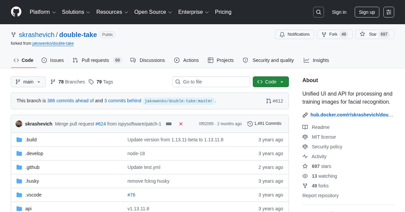Open 386 commits ahead of link

[x=71, y=101]
